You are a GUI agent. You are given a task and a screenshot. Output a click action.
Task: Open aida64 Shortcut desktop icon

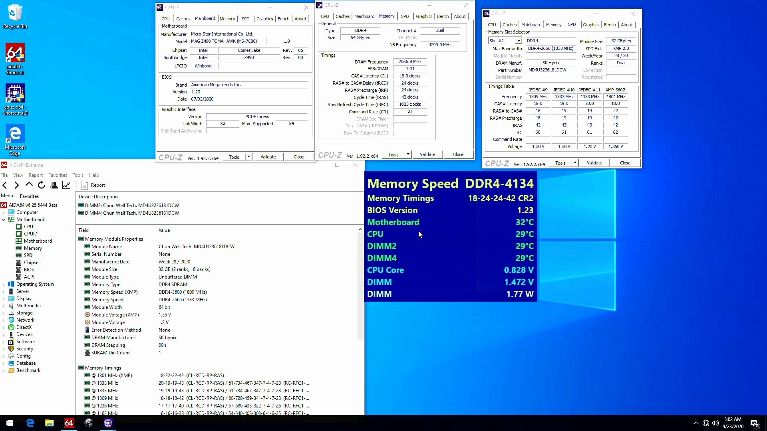coord(15,59)
